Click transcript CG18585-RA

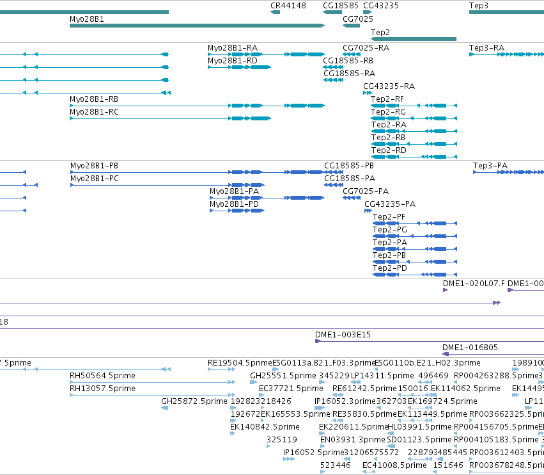pyautogui.click(x=333, y=80)
